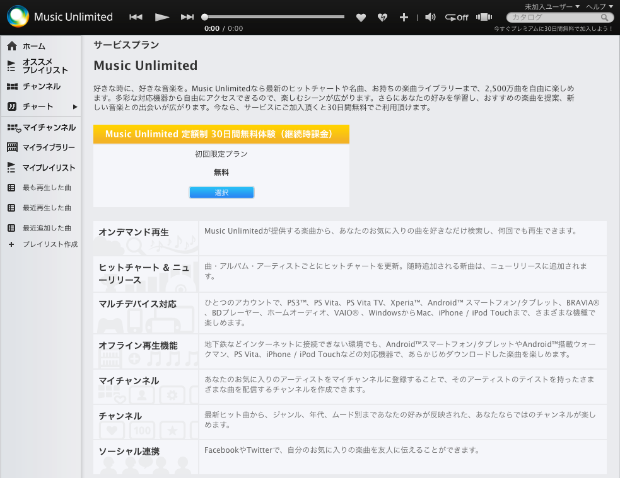
Task: Click the chart music note icon
Action: (x=12, y=106)
